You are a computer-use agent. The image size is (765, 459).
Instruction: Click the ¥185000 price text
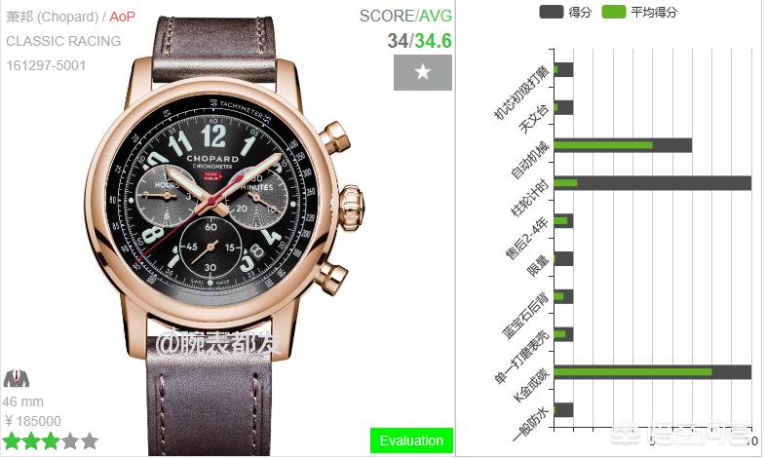click(33, 421)
